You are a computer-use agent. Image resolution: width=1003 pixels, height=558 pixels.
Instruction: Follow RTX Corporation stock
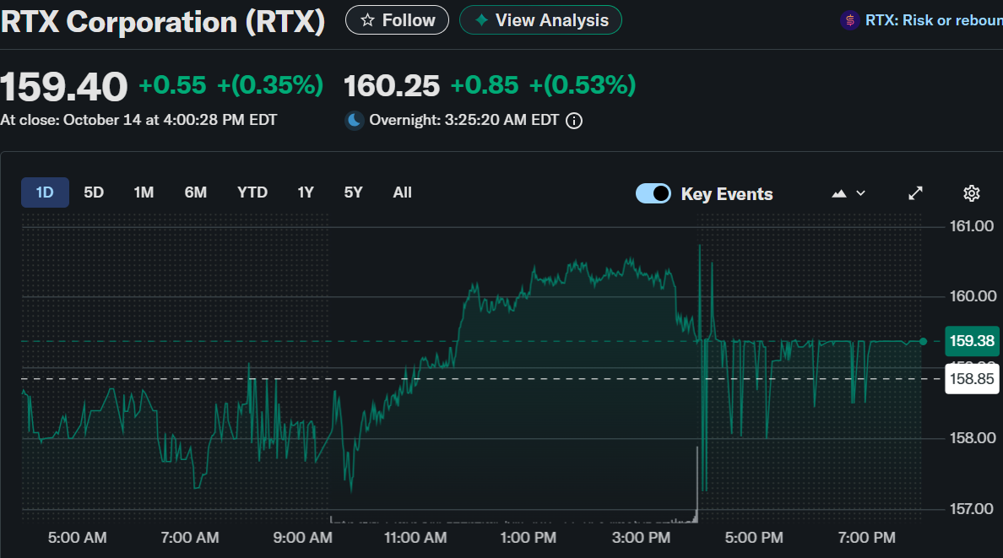pyautogui.click(x=398, y=20)
